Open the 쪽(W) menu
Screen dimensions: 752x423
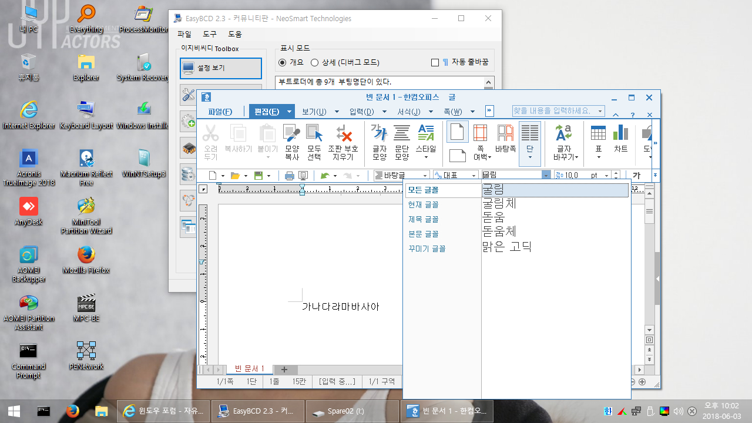pos(452,112)
